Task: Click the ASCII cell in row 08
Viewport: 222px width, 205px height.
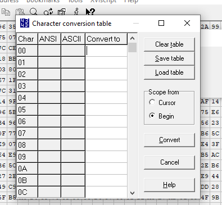Action: pos(73,145)
